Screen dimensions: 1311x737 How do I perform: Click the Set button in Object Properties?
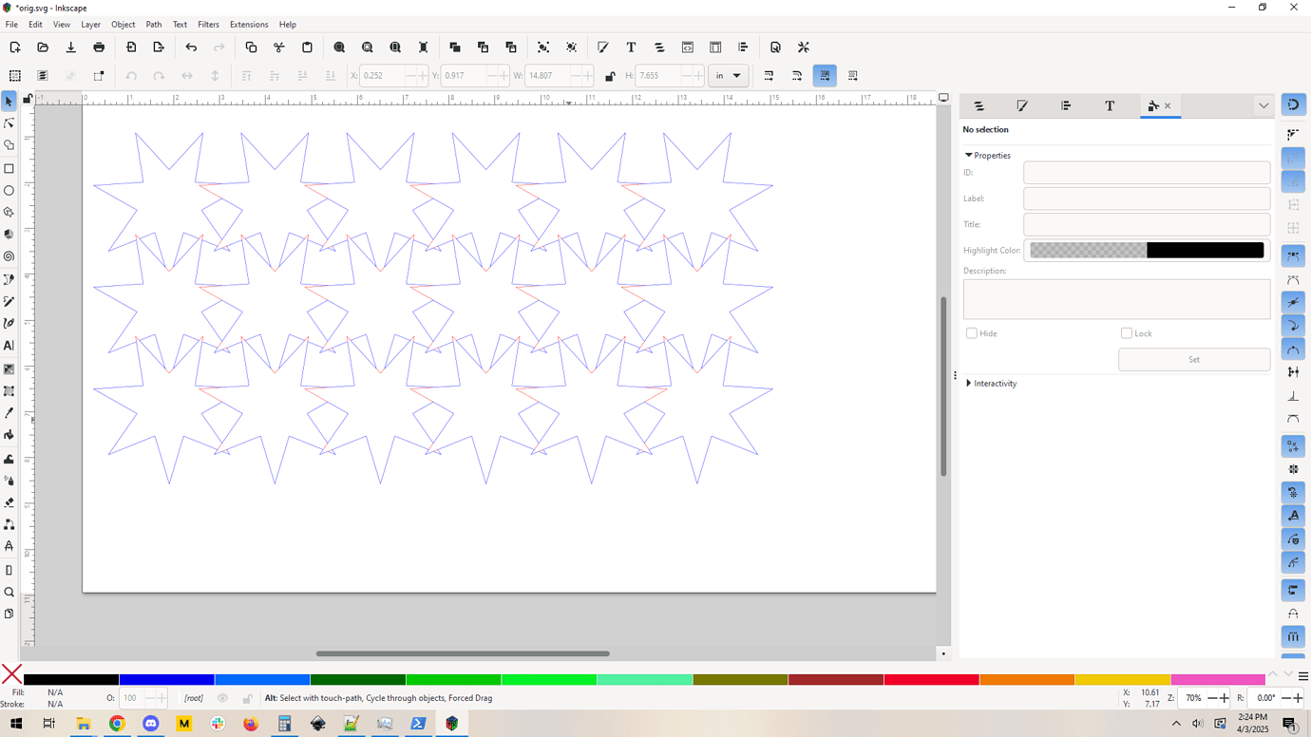[1193, 359]
